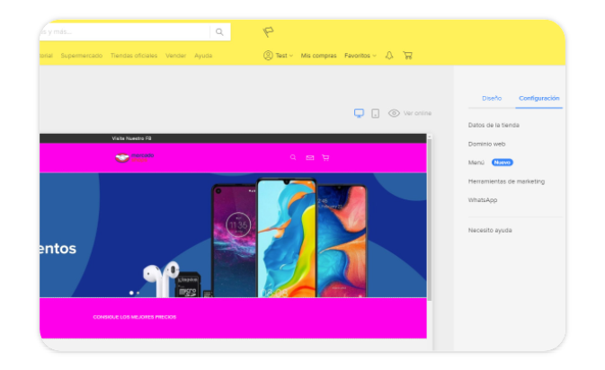
Task: Switch to the Configuración tab
Action: [539, 98]
